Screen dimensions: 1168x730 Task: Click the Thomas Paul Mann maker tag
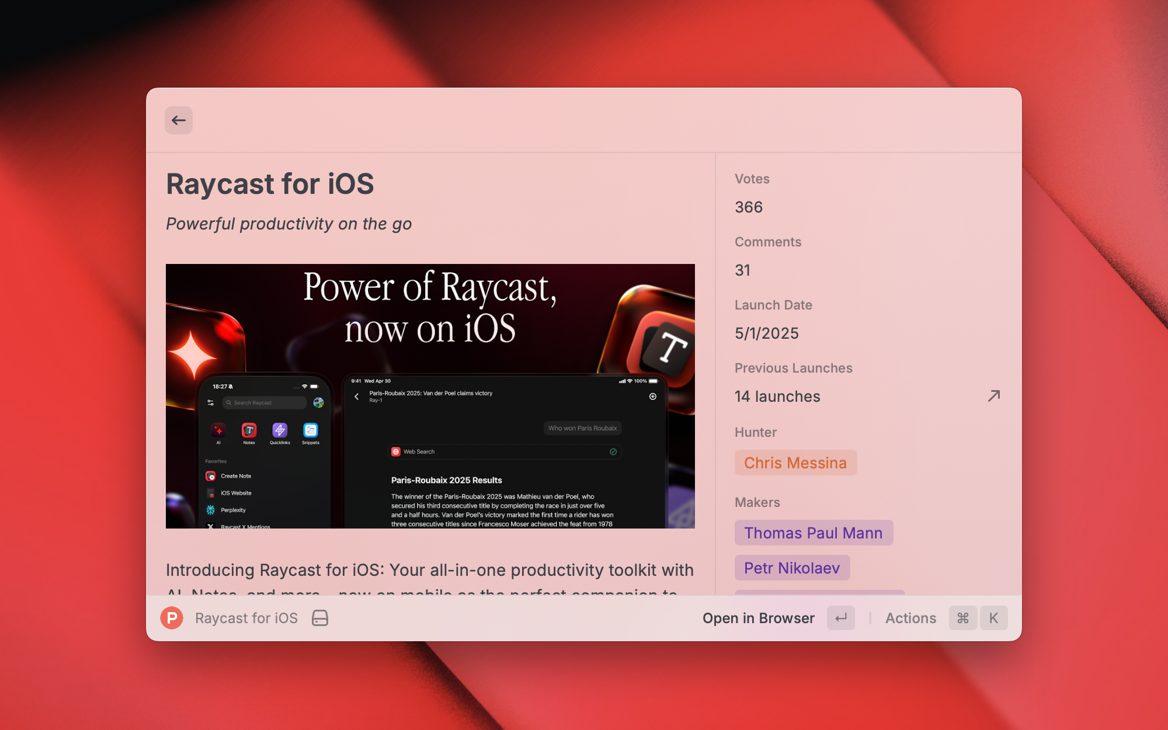813,533
